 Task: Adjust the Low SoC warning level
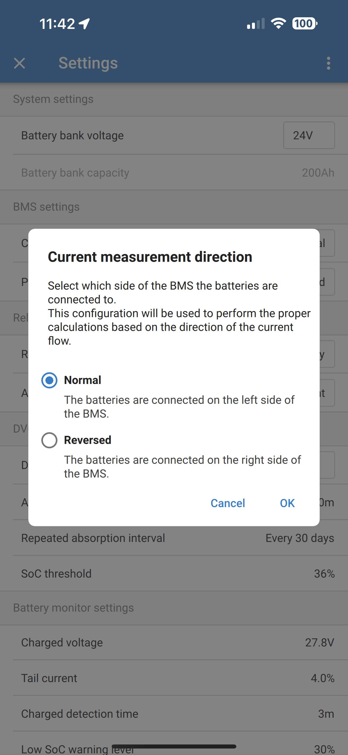pos(174,747)
